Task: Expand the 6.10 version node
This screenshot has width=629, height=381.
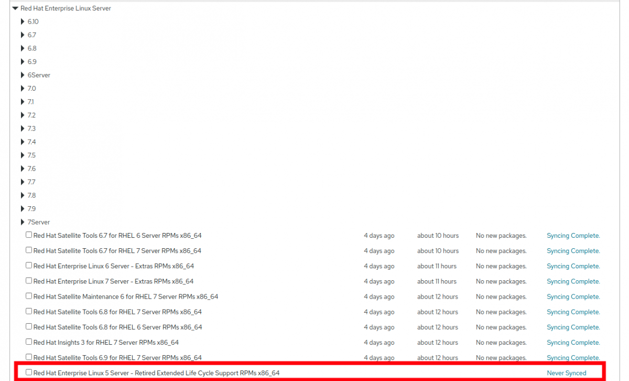Action: tap(23, 22)
